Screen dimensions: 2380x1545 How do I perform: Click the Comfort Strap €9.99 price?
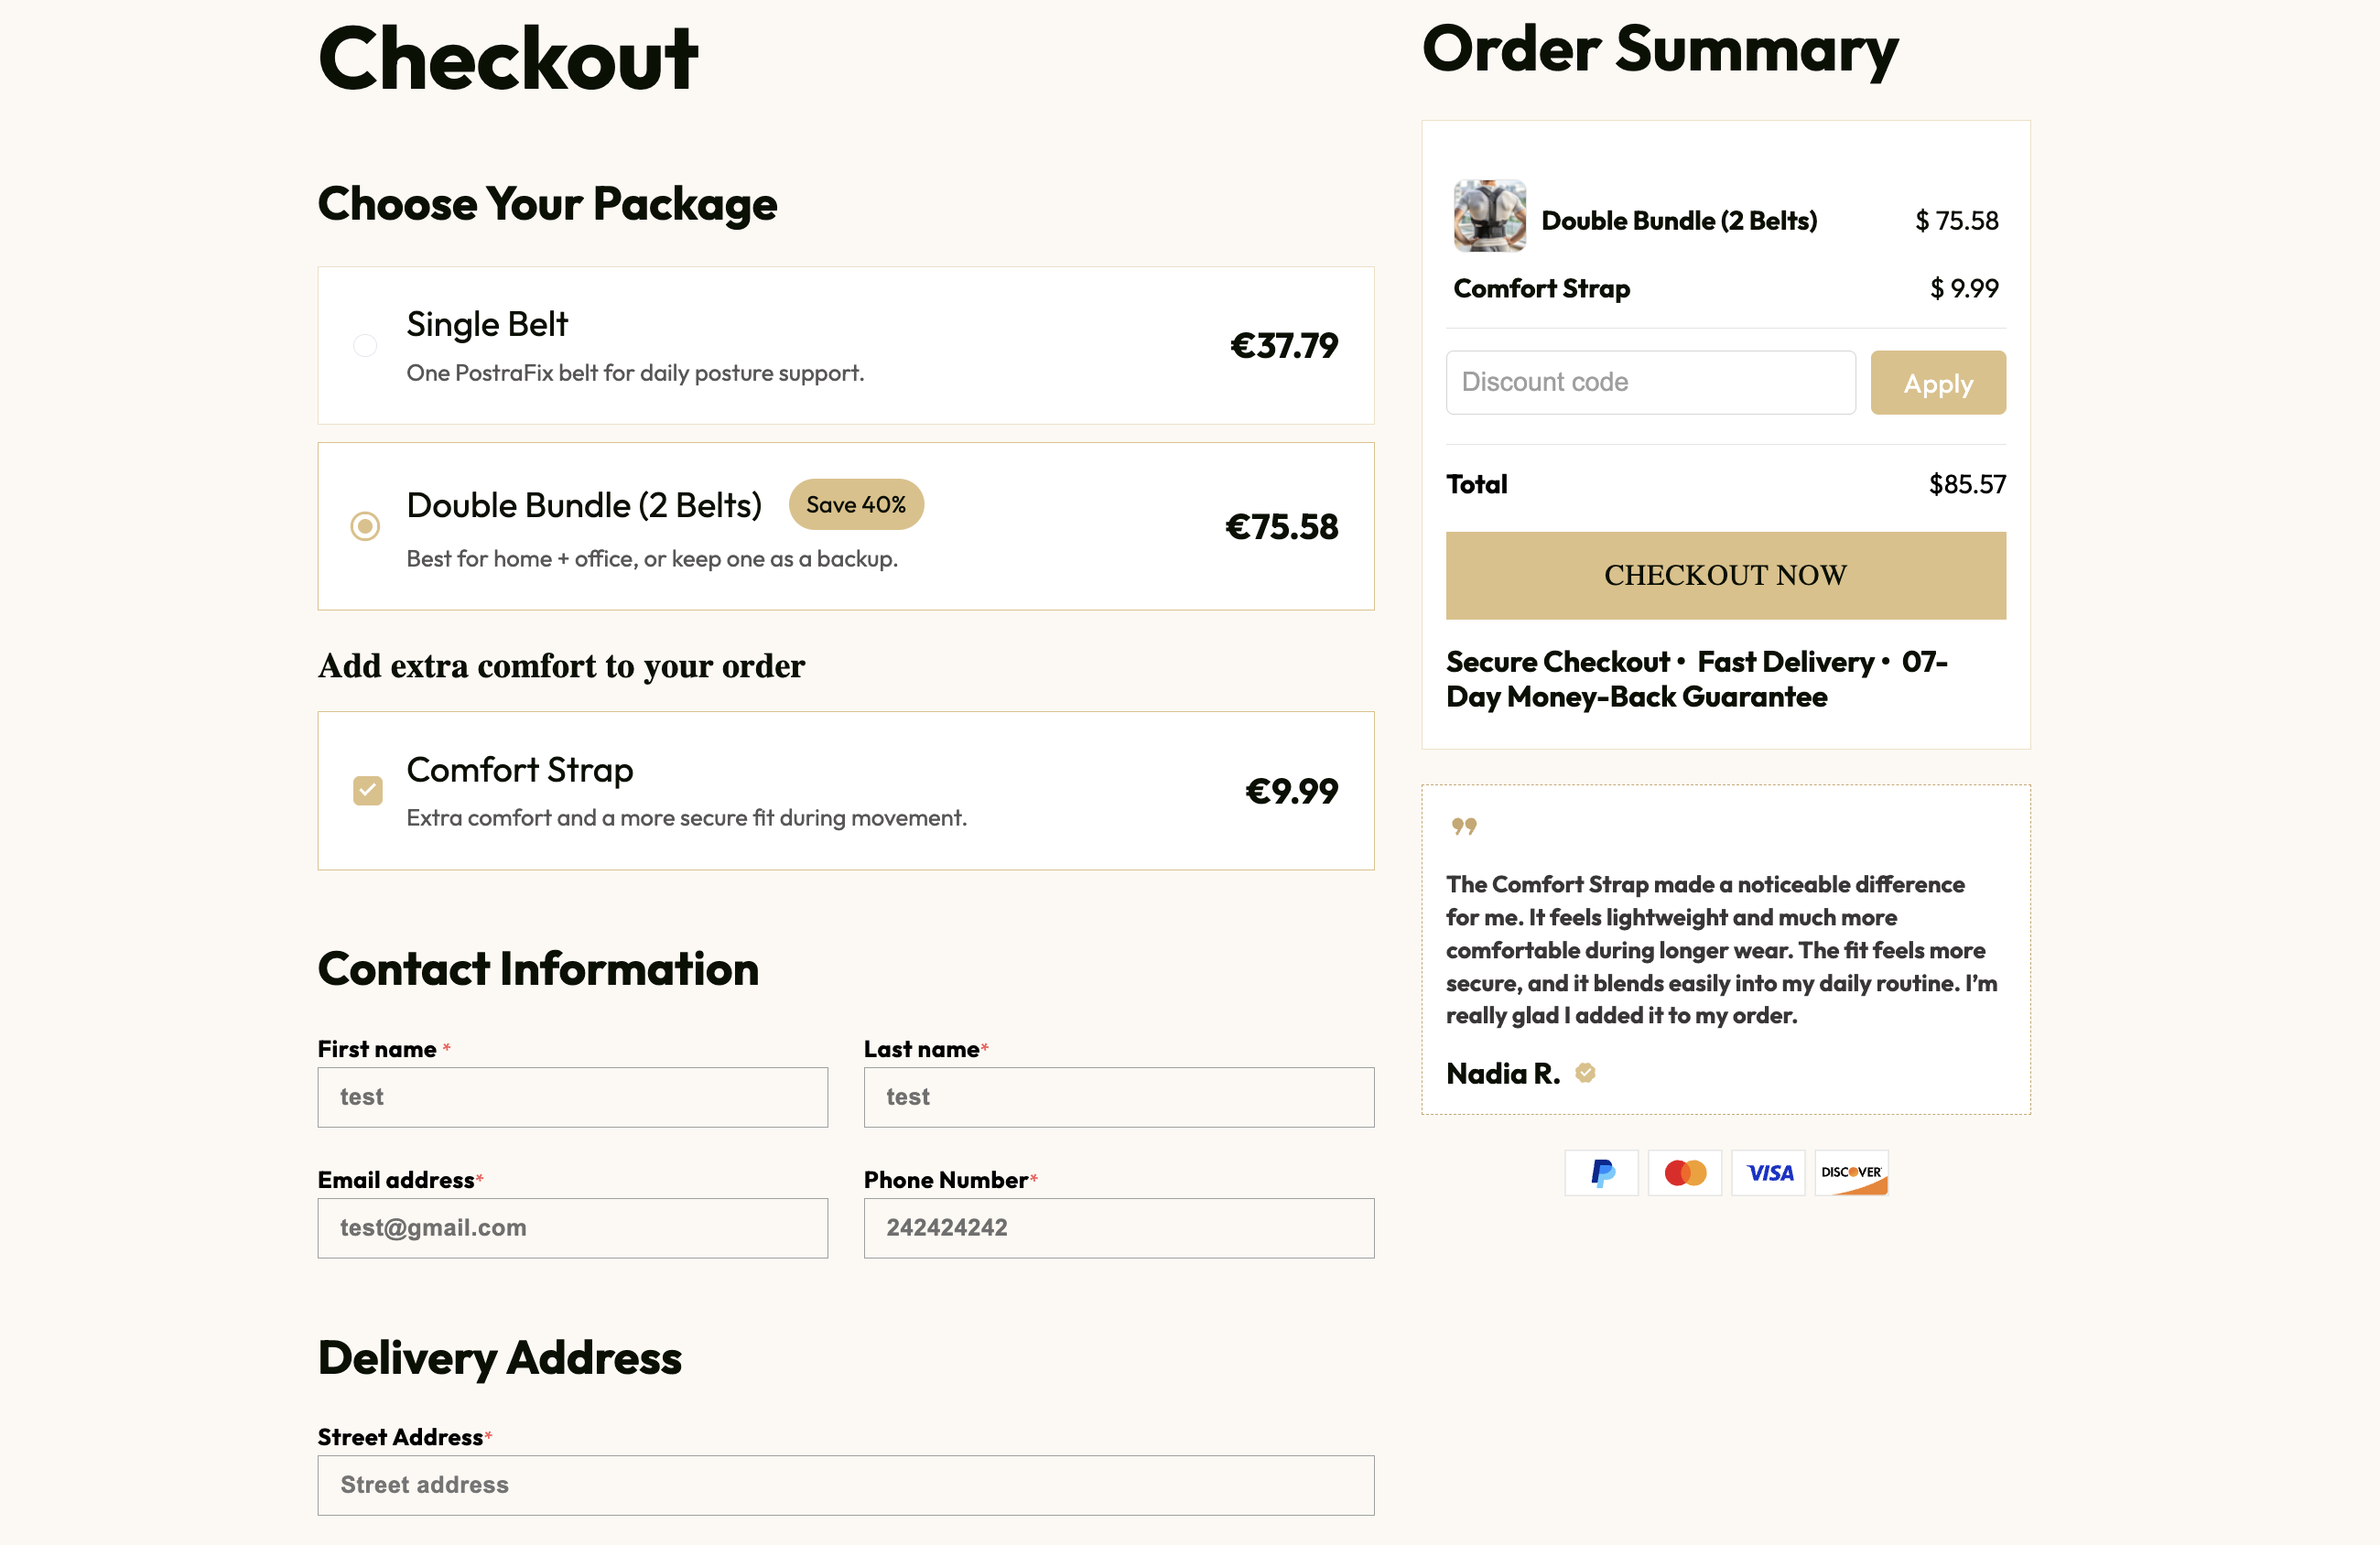1291,792
